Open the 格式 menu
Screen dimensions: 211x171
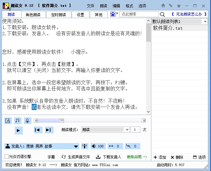(x=129, y=6)
